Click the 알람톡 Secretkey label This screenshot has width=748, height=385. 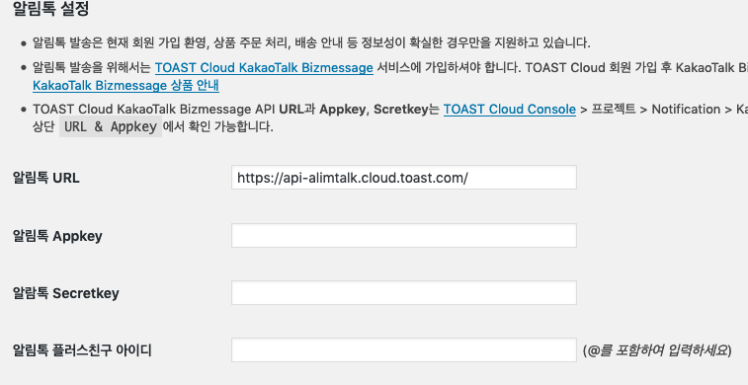pos(66,293)
